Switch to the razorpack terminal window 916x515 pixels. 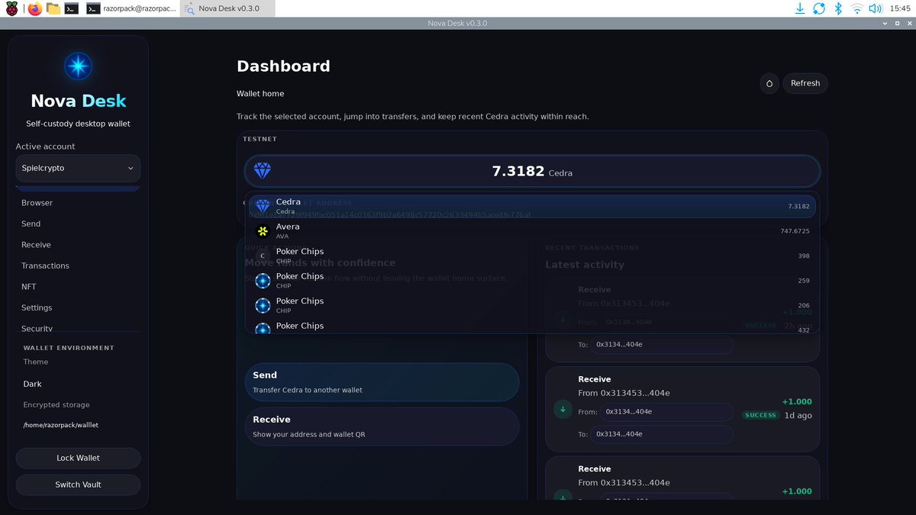tap(131, 8)
